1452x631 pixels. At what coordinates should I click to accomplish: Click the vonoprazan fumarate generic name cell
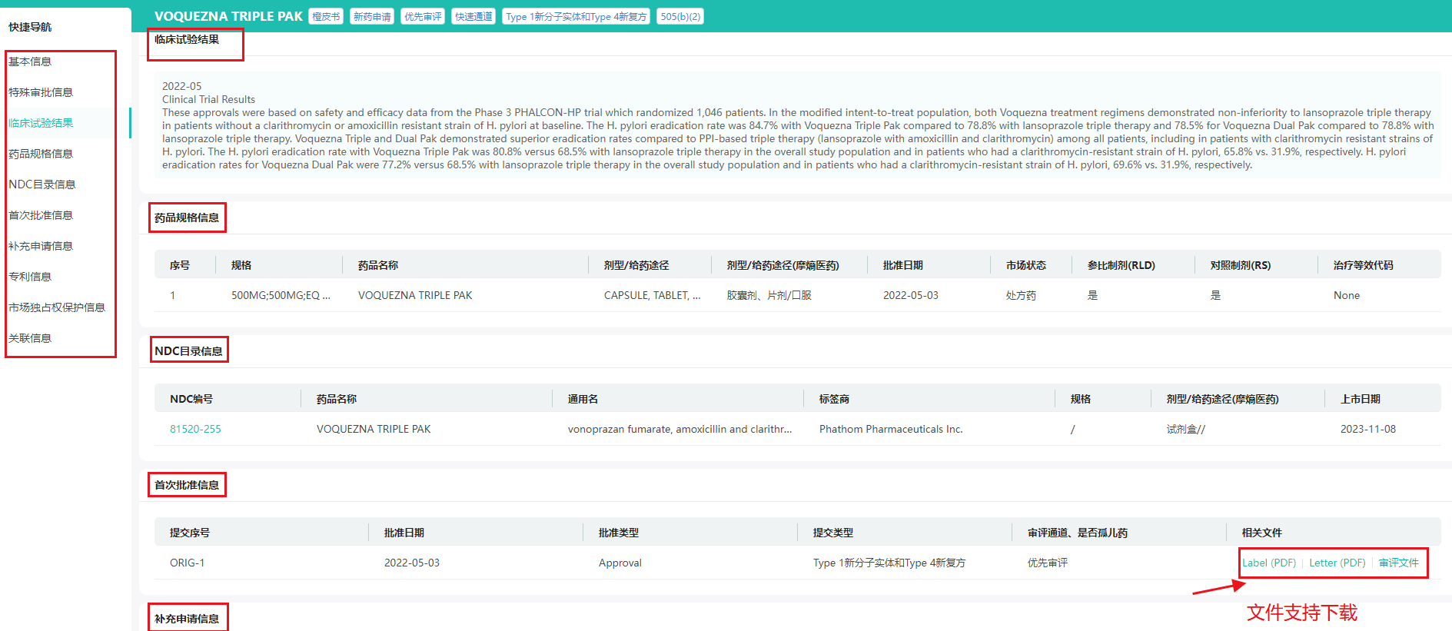679,429
